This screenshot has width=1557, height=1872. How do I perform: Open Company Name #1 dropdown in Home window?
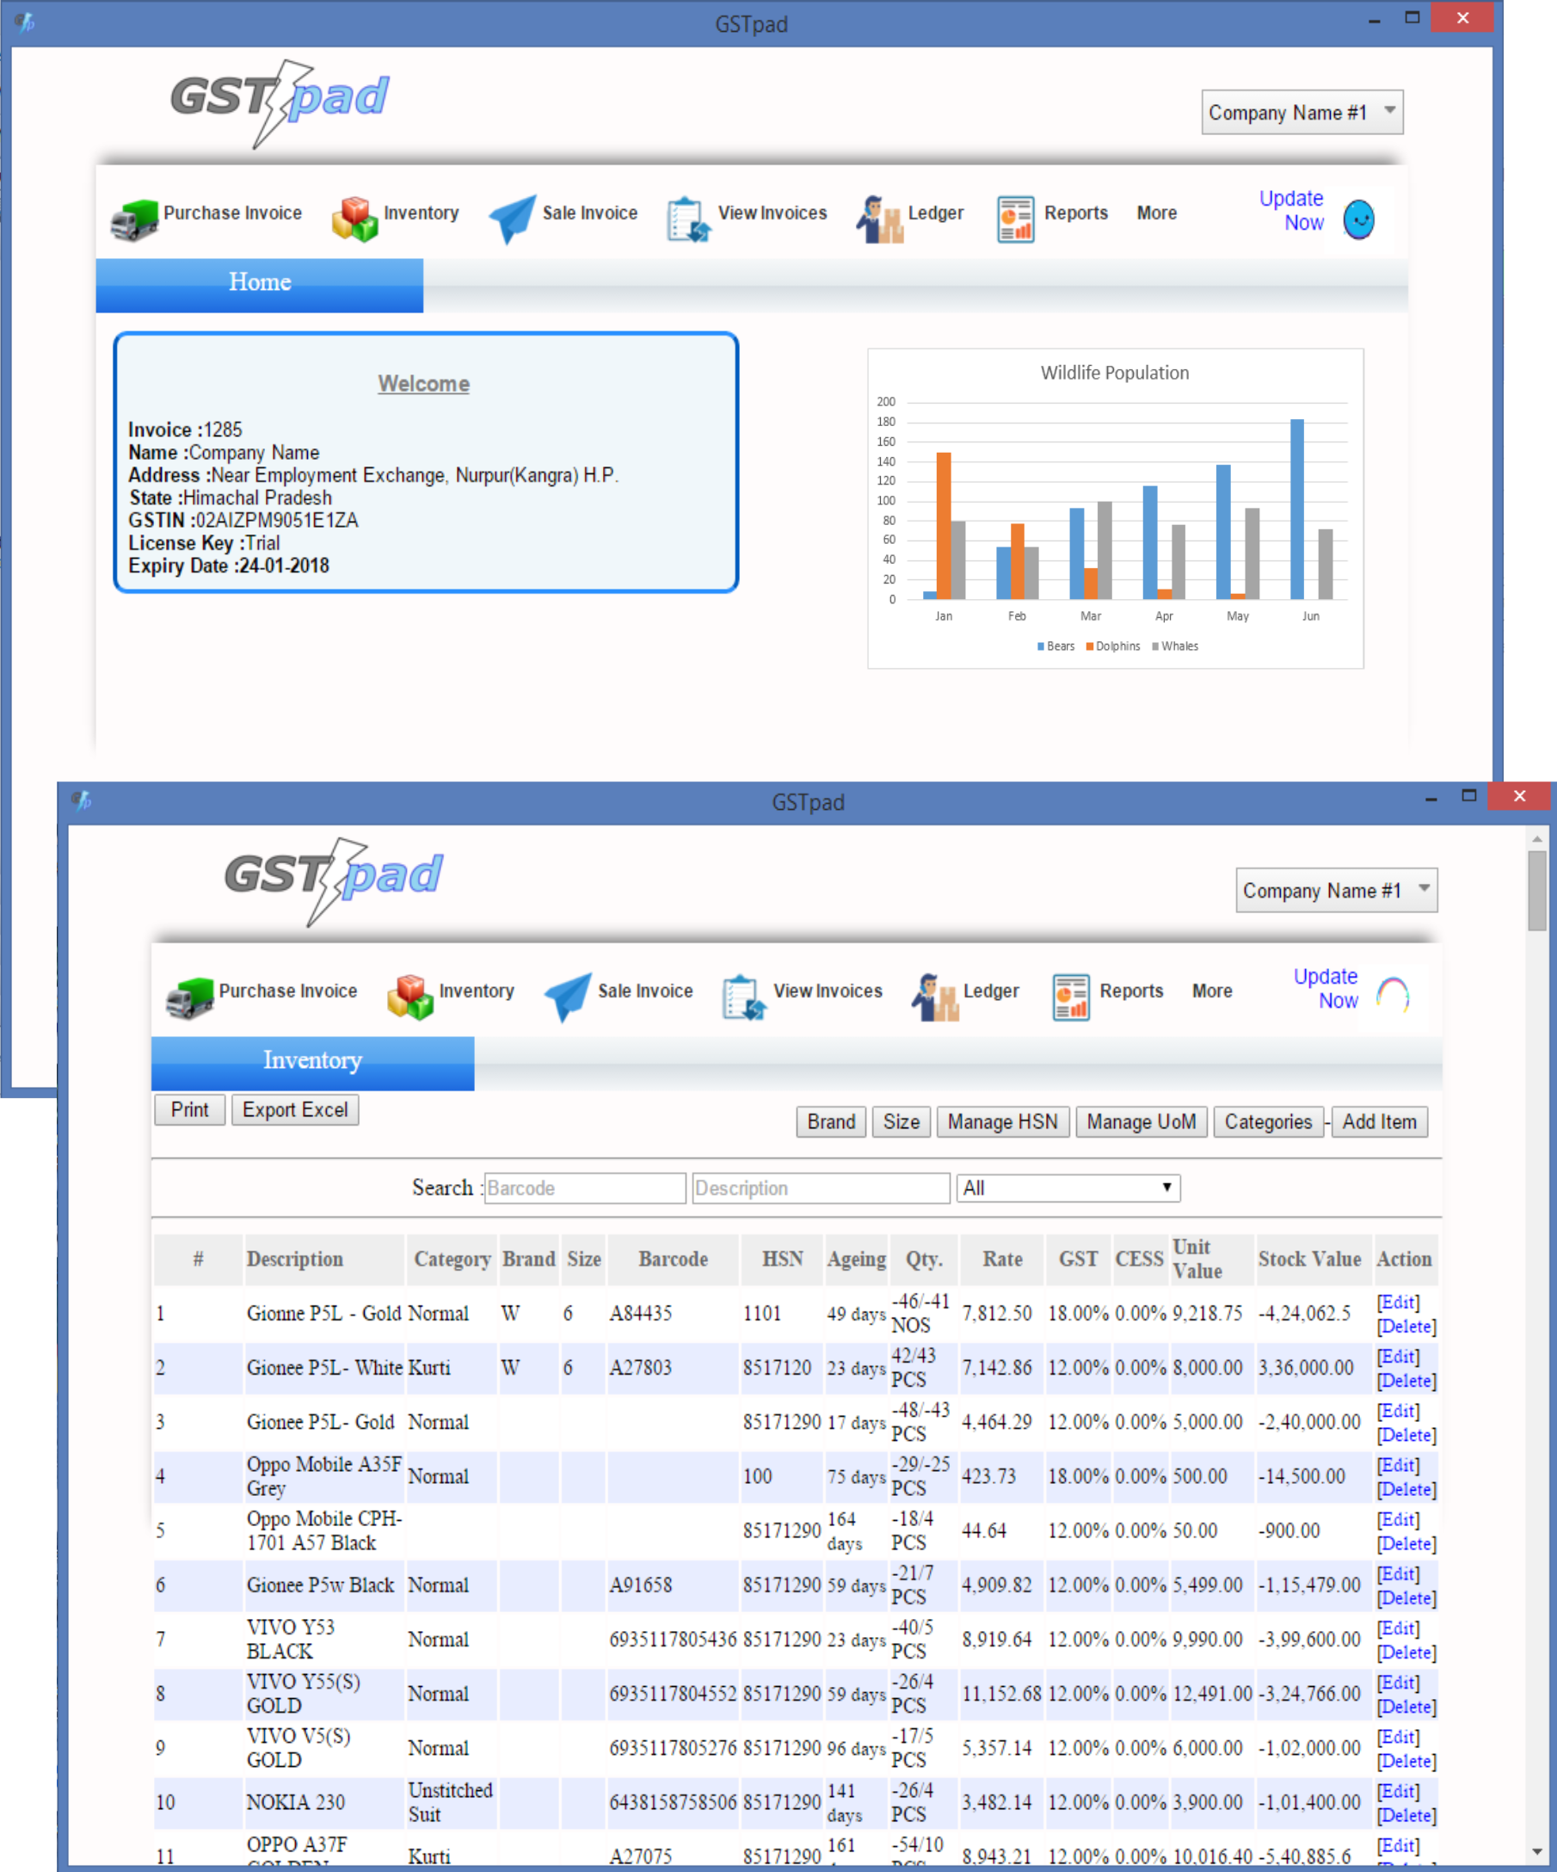[1302, 112]
